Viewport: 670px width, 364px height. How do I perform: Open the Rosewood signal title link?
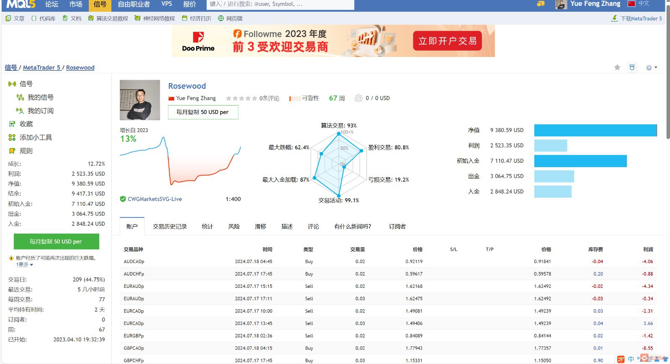(187, 86)
